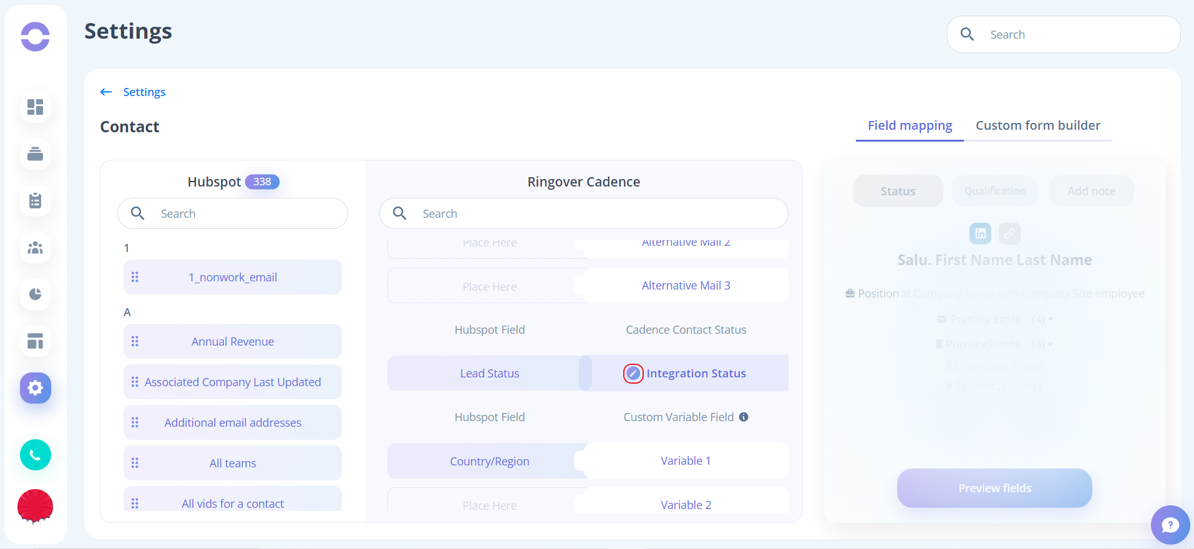Select the All teams field

[233, 463]
